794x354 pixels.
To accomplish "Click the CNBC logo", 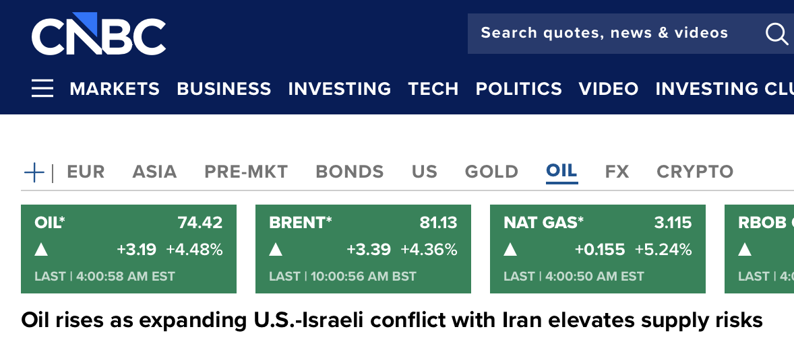I will pos(98,34).
